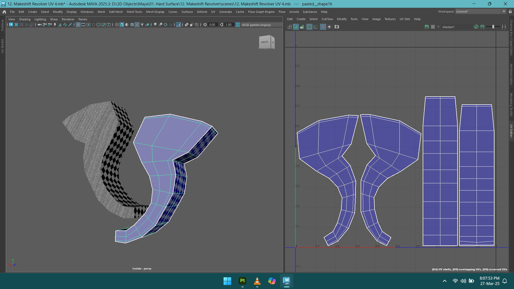Open the Attribute Editor sidebar tab
Image resolution: width=514 pixels, height=289 pixels.
point(511,74)
